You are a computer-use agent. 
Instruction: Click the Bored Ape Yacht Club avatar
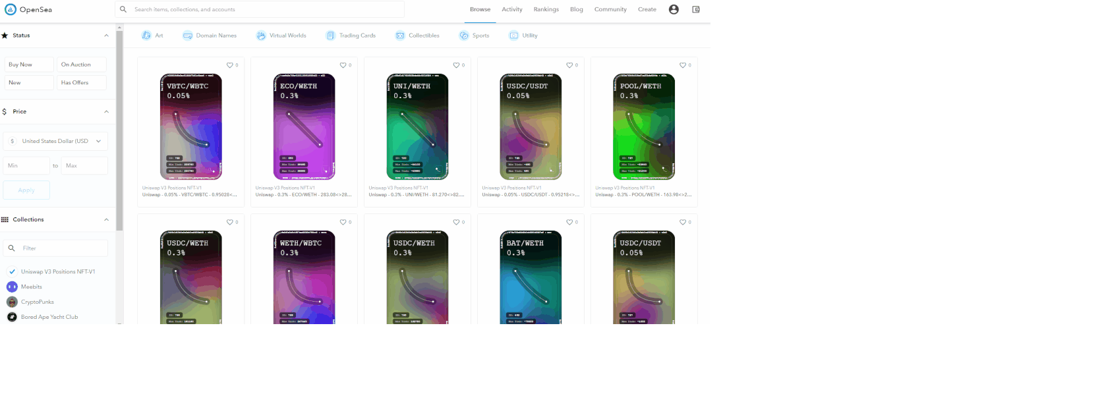12,317
